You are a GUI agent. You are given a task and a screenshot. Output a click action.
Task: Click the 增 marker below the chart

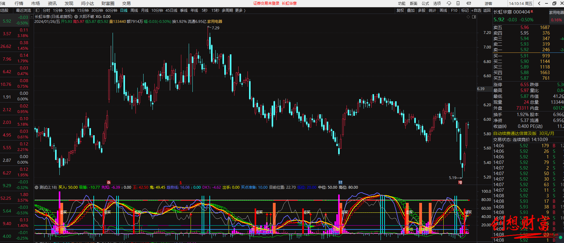460,182
